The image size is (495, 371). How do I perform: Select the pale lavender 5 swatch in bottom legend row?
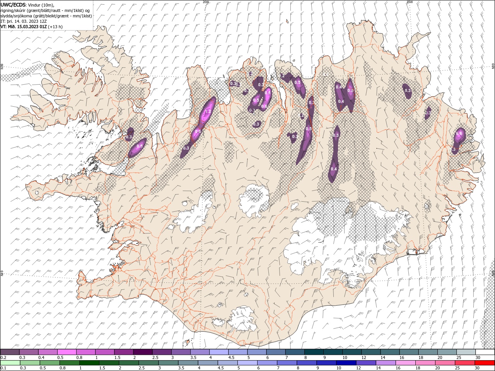247,363
